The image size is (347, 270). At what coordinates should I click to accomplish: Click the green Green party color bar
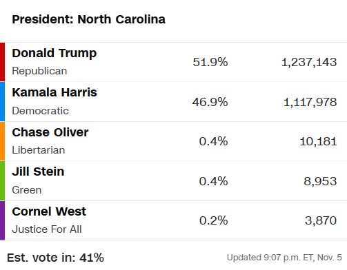[x=2, y=180]
